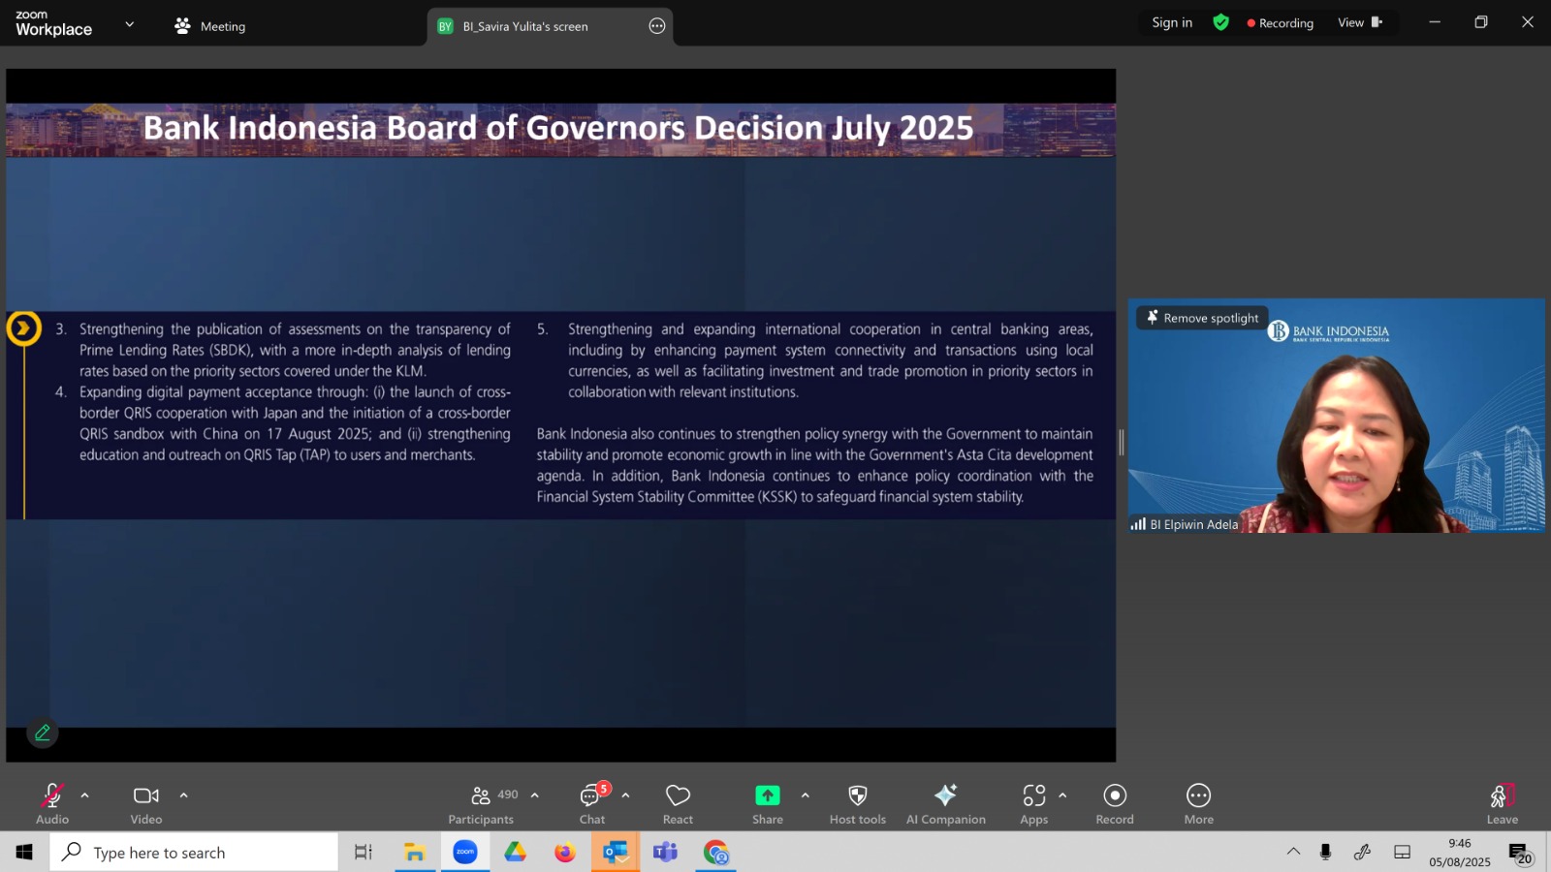Open the React emoji menu
The height and width of the screenshot is (872, 1551).
coord(678,804)
